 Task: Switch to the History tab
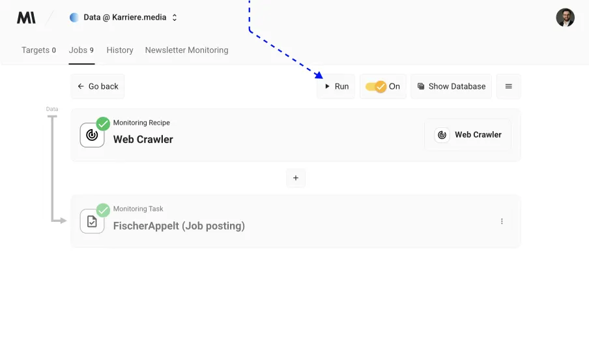pos(120,50)
